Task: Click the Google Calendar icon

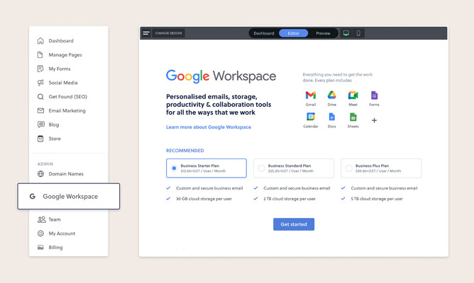Action: (311, 117)
